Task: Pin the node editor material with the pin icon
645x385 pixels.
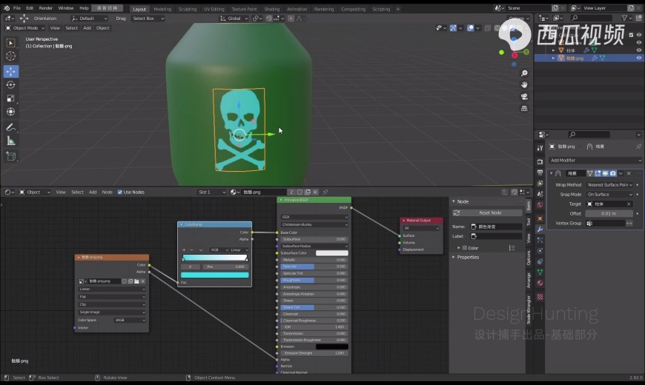Action: (x=325, y=192)
